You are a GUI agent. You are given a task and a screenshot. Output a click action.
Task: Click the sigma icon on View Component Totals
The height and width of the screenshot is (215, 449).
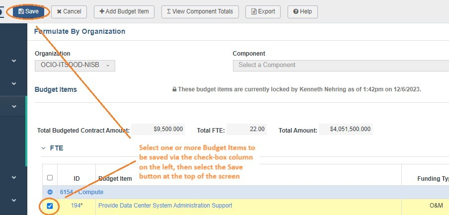[169, 12]
